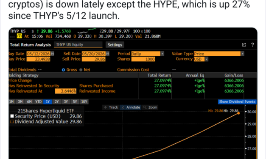Click the Buy Price field 23.4938

[x=38, y=59]
